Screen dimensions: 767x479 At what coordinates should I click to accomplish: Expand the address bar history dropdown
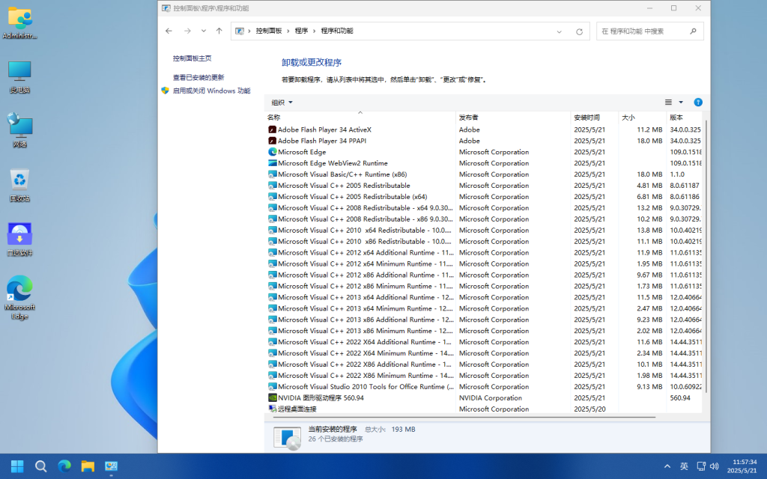click(x=559, y=31)
